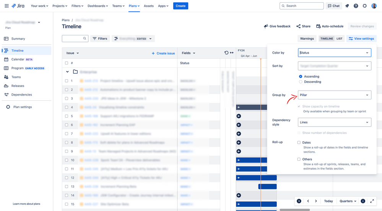382x211 pixels.
Task: Open Chat from the top bar
Action: click(x=334, y=6)
